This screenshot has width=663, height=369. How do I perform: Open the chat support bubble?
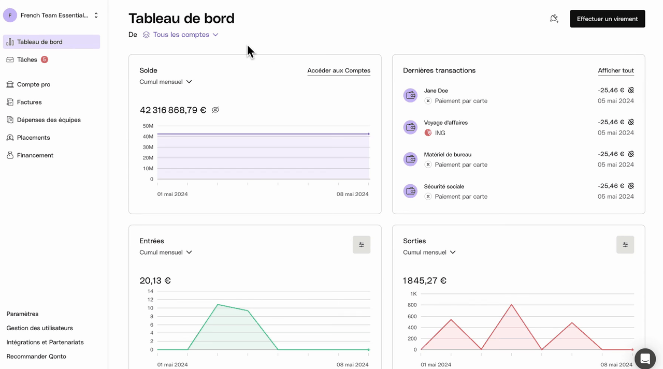tap(645, 358)
